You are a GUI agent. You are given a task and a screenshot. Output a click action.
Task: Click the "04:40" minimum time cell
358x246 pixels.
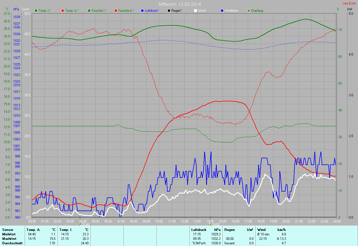click(x=32, y=234)
